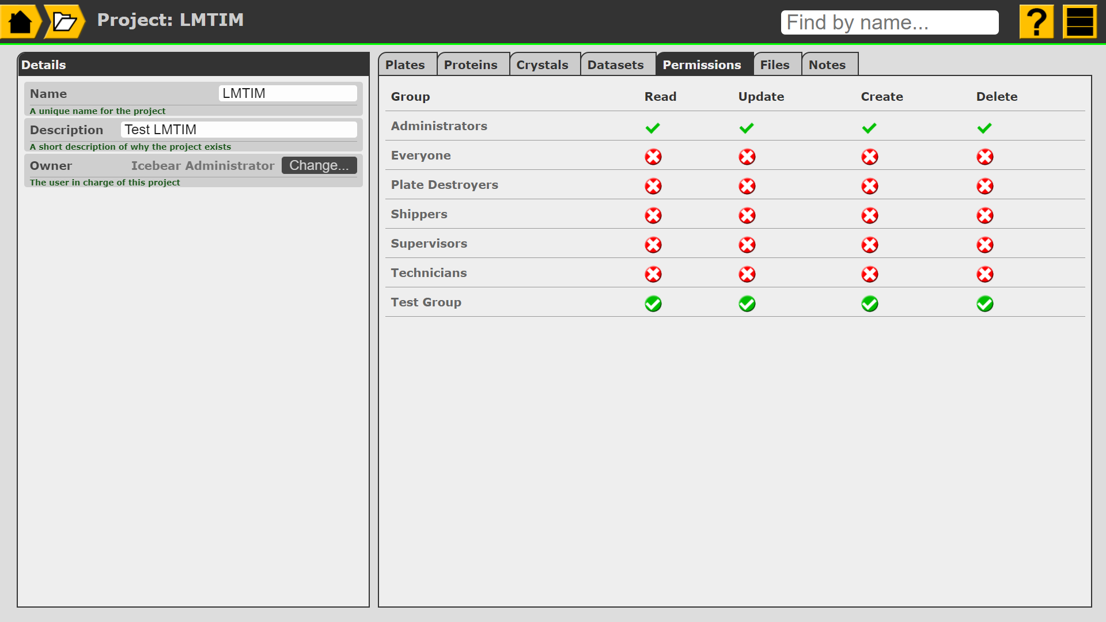1106x622 pixels.
Task: Open the project browser folder icon
Action: [x=63, y=22]
